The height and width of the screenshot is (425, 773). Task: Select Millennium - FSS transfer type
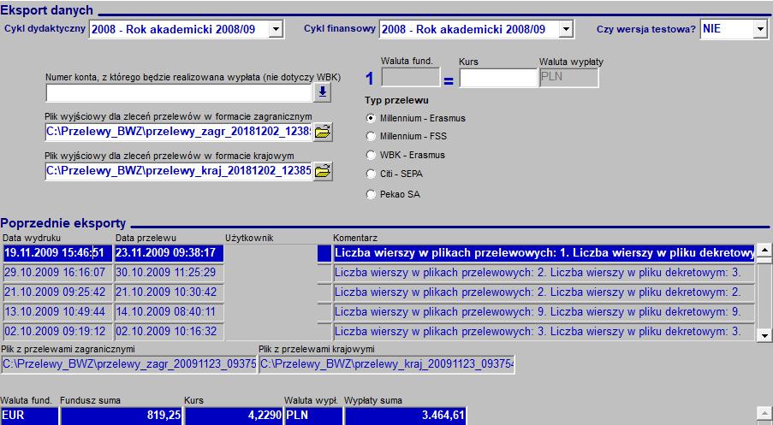coord(372,137)
